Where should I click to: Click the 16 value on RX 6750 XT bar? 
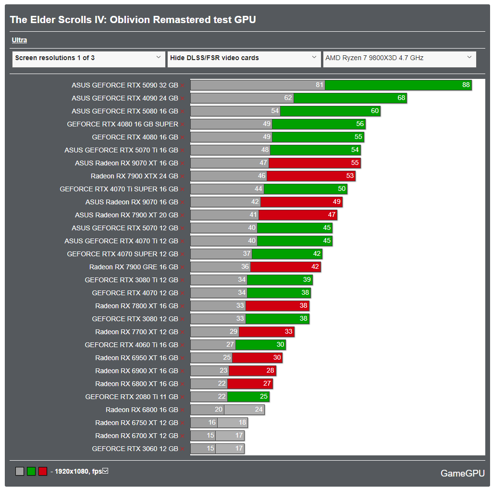click(x=212, y=422)
